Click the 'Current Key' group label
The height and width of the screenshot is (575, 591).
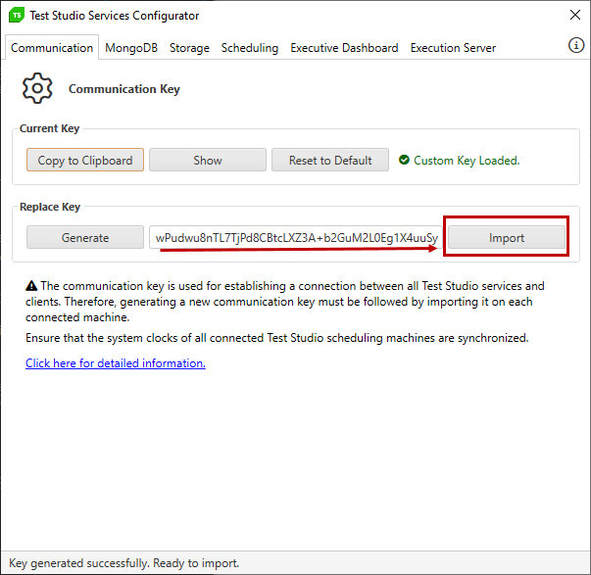pyautogui.click(x=49, y=128)
